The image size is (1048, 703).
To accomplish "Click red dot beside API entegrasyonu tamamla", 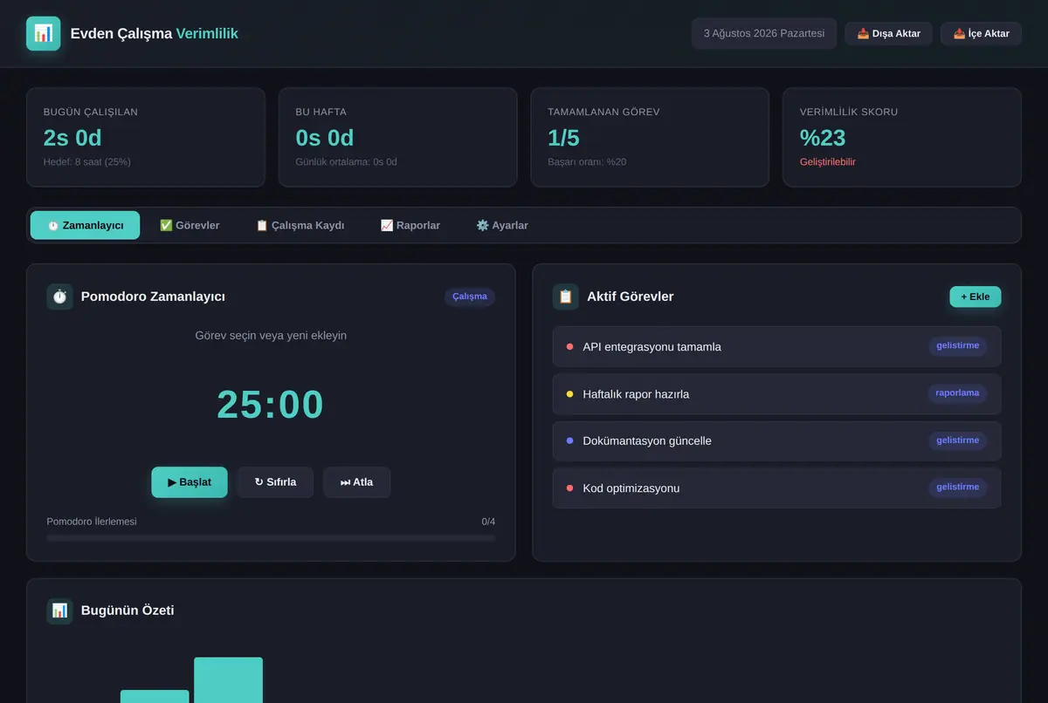I will coord(570,347).
